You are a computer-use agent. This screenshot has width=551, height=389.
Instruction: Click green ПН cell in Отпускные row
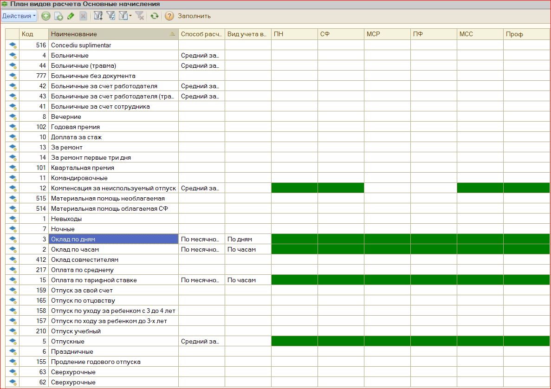[x=294, y=341]
